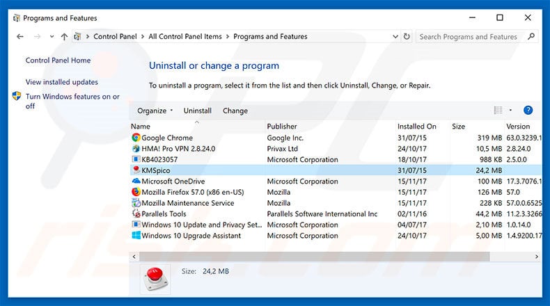The width and height of the screenshot is (550, 306).
Task: Click install date 02/11/16 cell
Action: tap(411, 214)
